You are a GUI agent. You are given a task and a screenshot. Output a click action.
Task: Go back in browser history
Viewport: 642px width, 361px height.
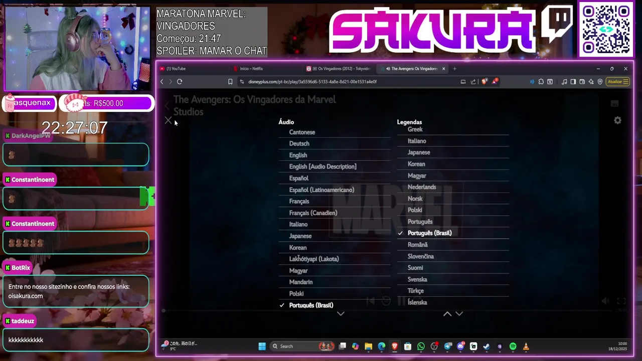tap(162, 82)
